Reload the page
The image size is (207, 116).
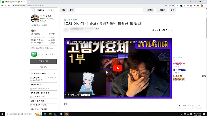(9, 6)
